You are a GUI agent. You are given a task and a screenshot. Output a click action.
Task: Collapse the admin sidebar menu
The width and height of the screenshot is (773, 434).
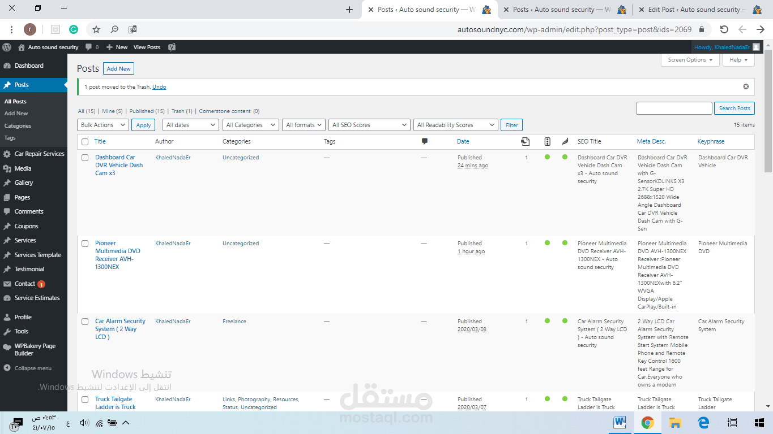click(33, 368)
